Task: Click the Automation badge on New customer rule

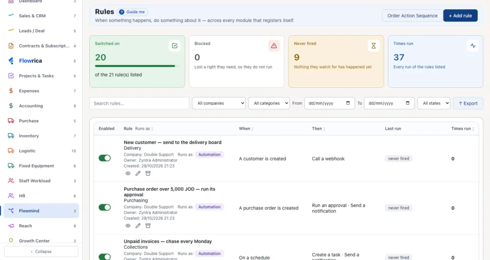Action: (x=209, y=155)
